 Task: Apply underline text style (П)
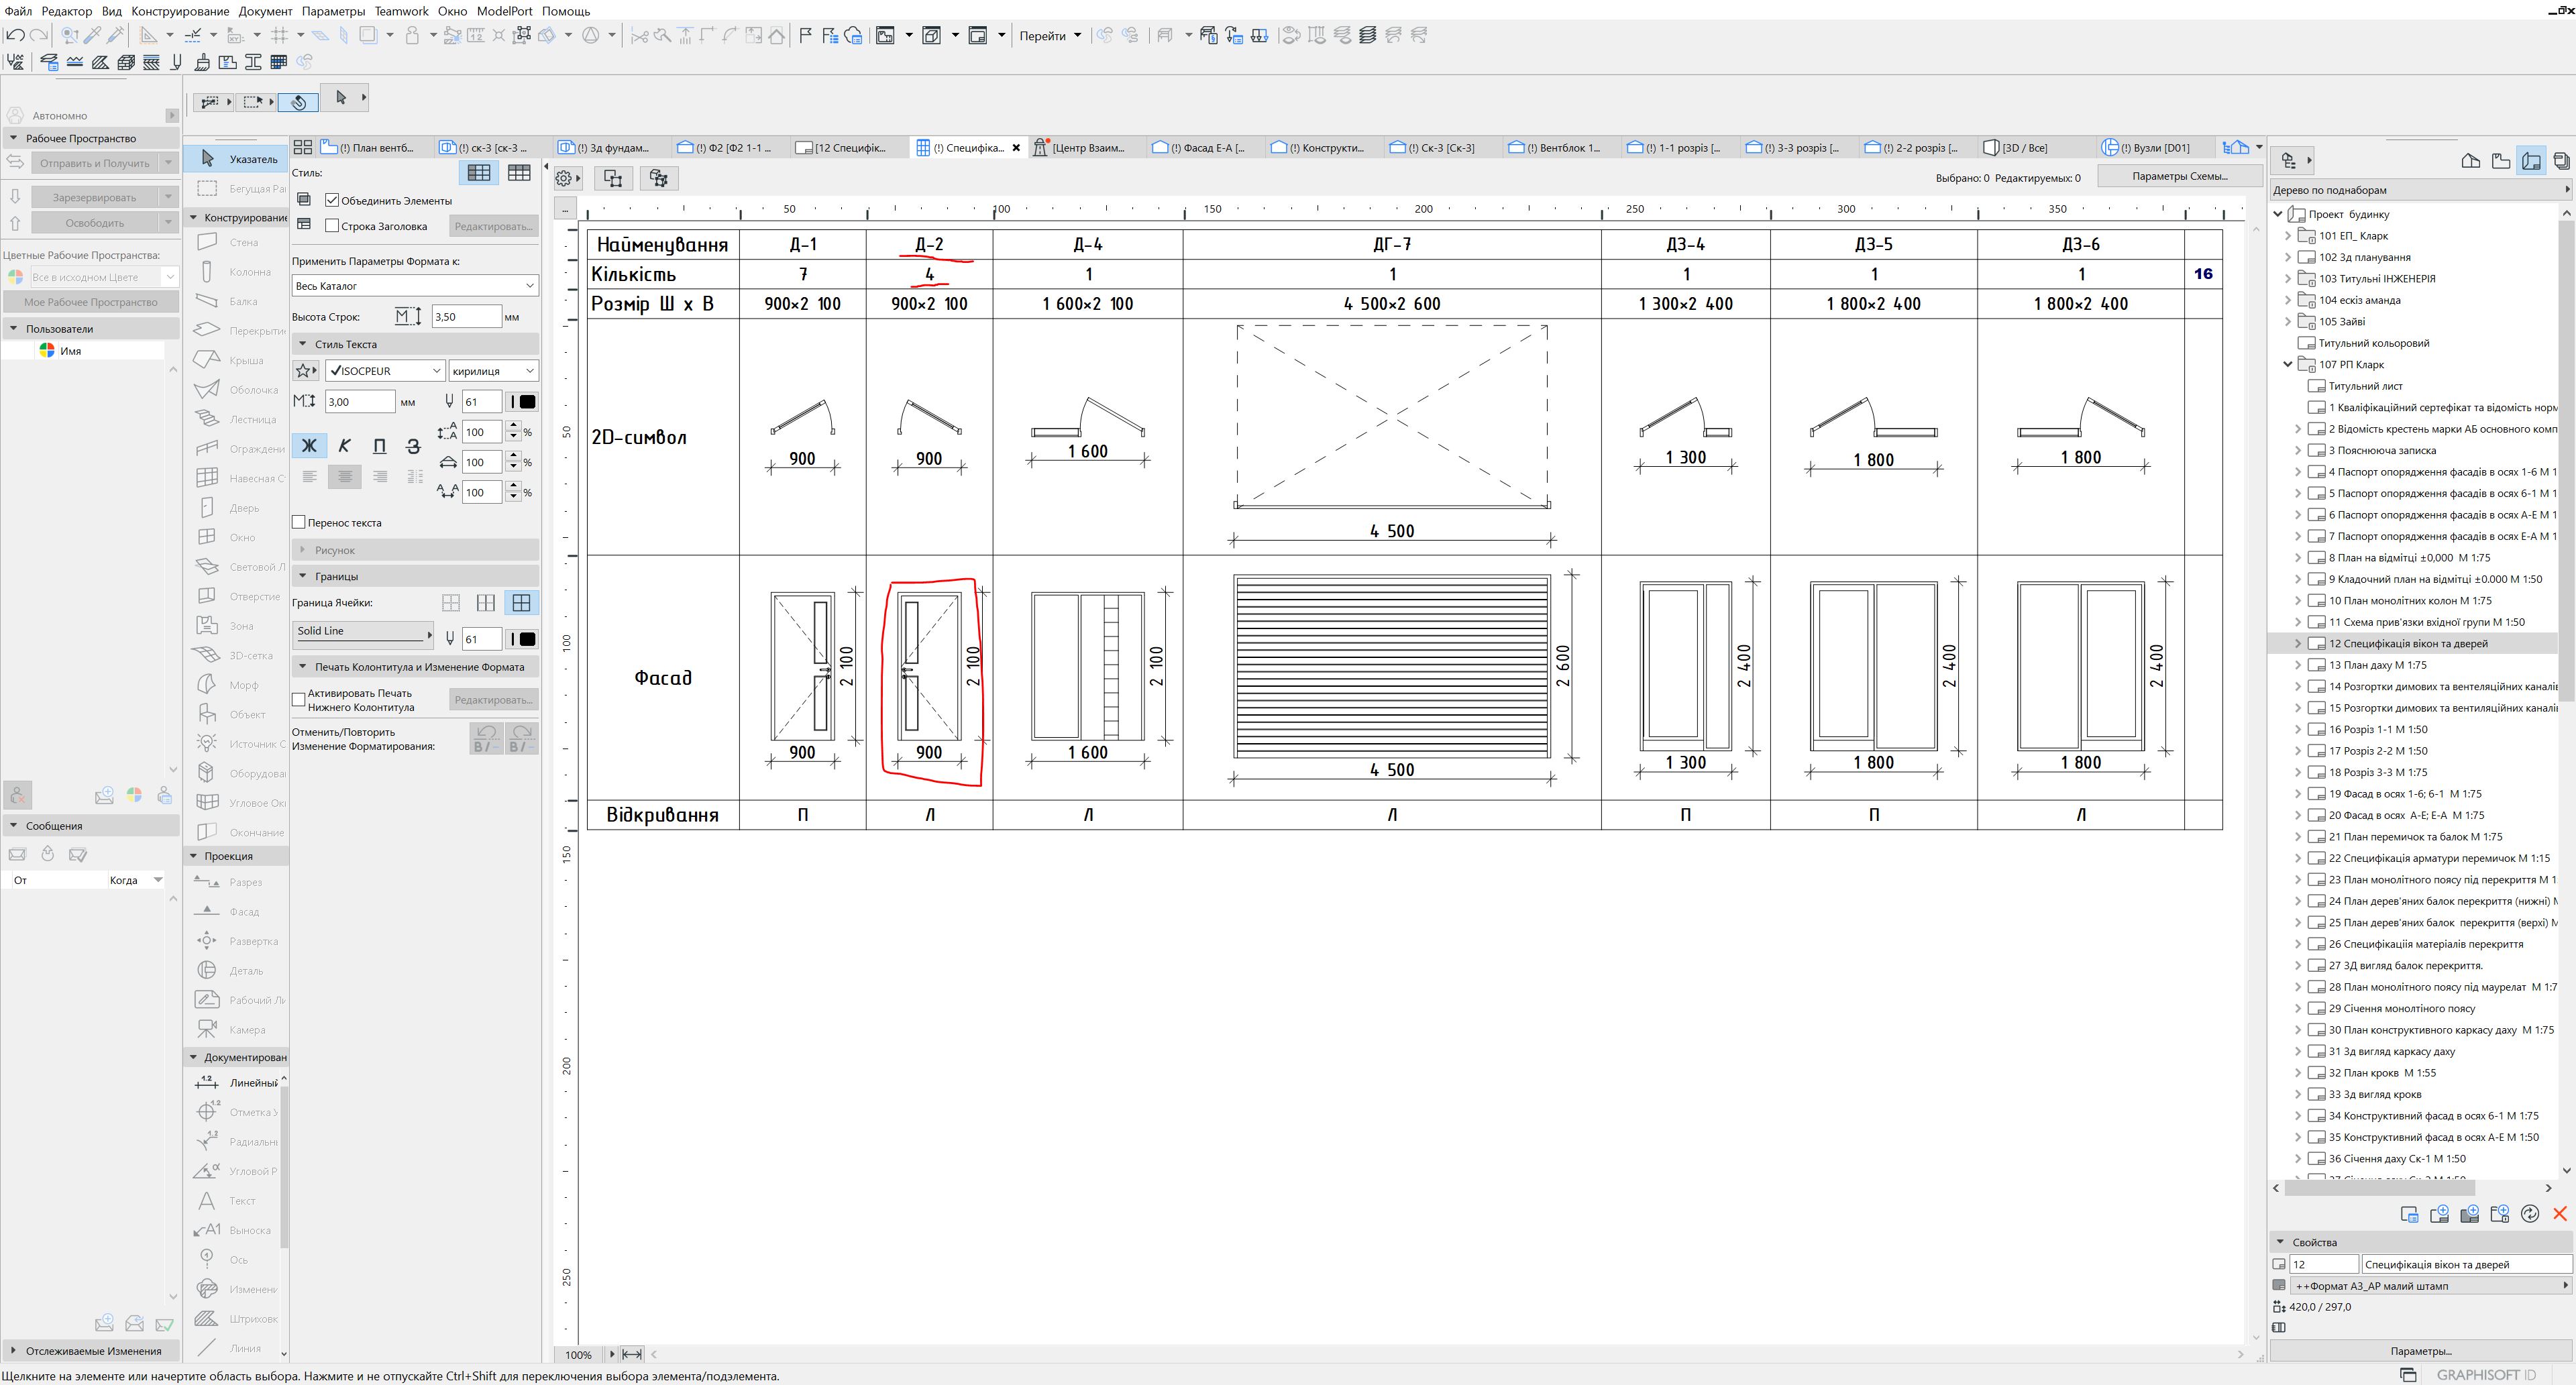379,446
